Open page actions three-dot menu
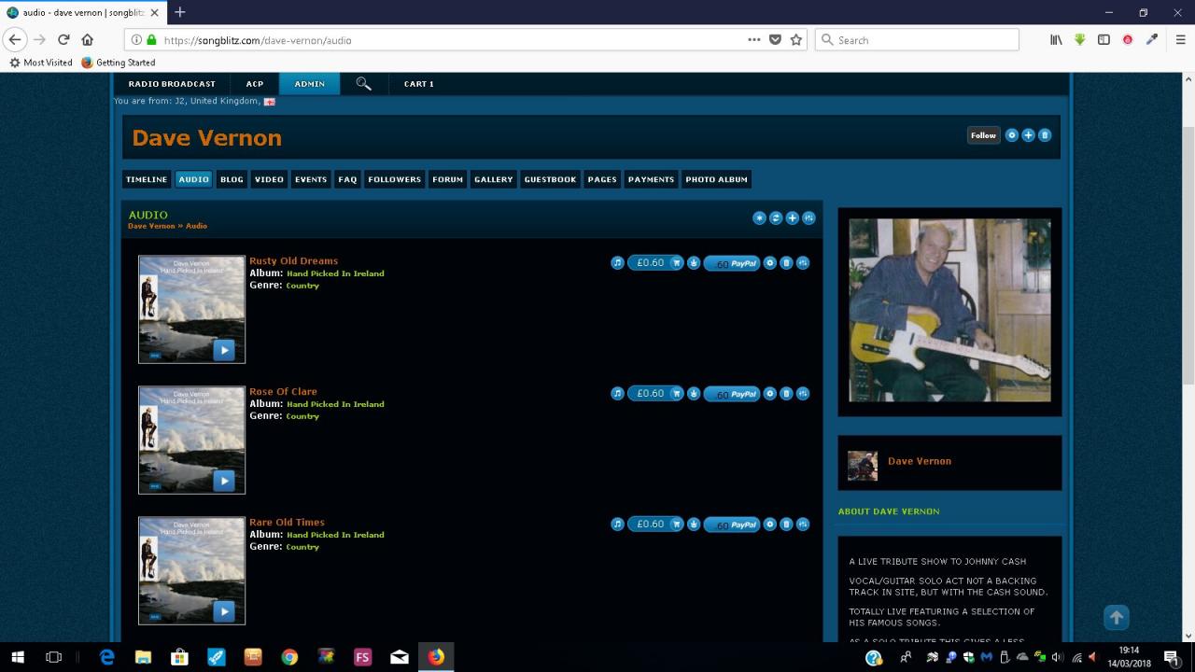The image size is (1195, 672). coord(753,40)
